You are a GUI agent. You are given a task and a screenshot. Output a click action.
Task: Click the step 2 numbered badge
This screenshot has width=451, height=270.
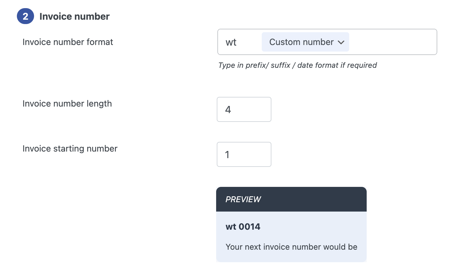coord(25,16)
